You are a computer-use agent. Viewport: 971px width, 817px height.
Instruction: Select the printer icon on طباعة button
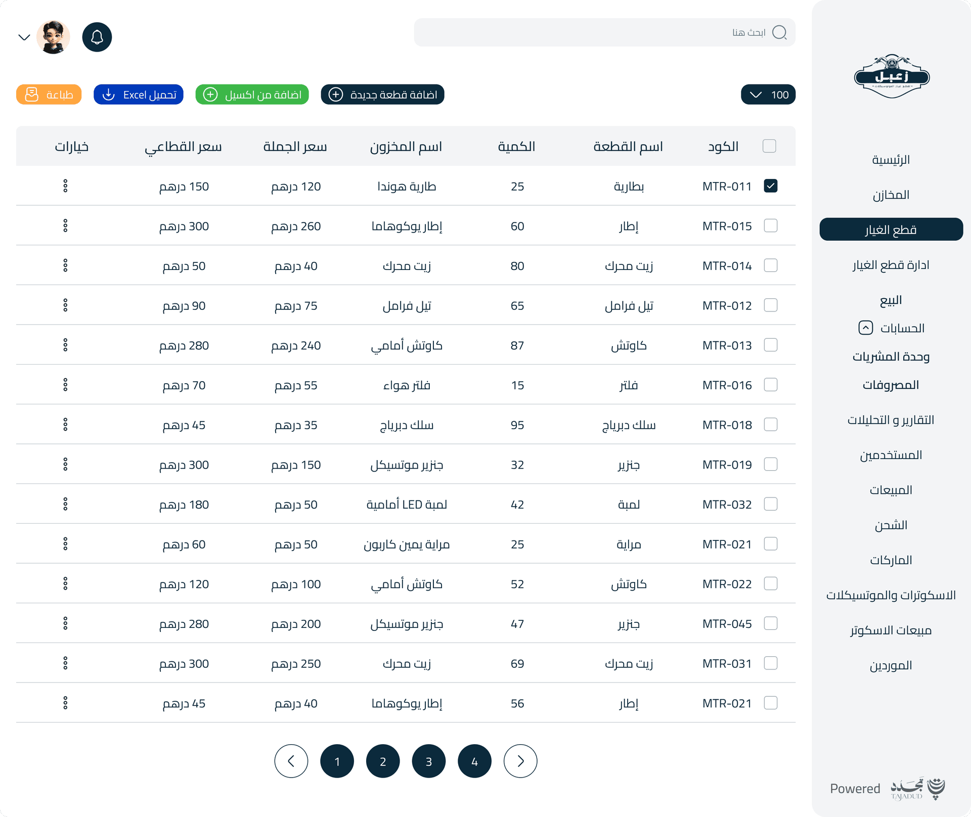coord(31,94)
